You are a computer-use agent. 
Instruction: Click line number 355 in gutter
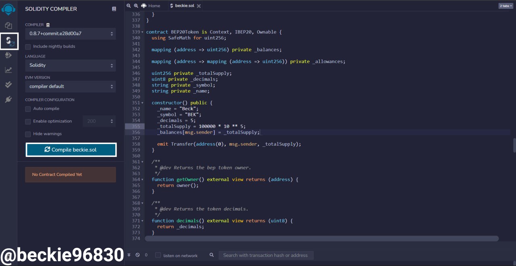click(136, 126)
